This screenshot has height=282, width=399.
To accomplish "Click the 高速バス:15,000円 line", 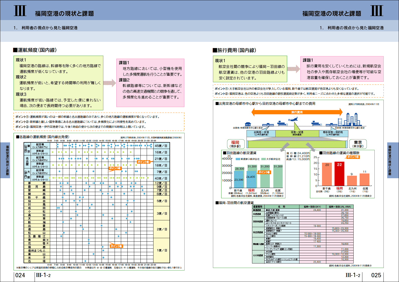I will click(298, 159).
